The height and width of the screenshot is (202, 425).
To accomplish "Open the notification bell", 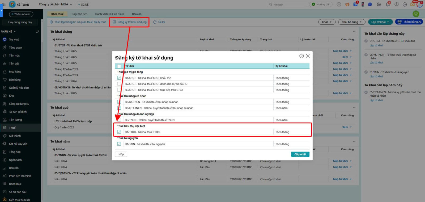I will (388, 4).
